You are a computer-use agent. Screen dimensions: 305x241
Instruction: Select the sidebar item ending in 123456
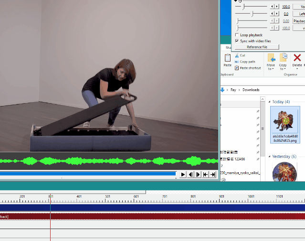click(232, 159)
